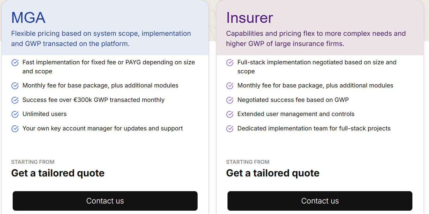Screen dimensions: 429x214
Task: Click Get a tailored quote under Insurer
Action: click(272, 173)
